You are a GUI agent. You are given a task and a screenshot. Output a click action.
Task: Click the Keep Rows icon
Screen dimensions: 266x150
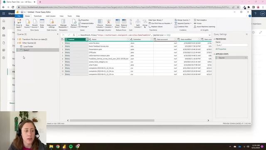[118, 21]
